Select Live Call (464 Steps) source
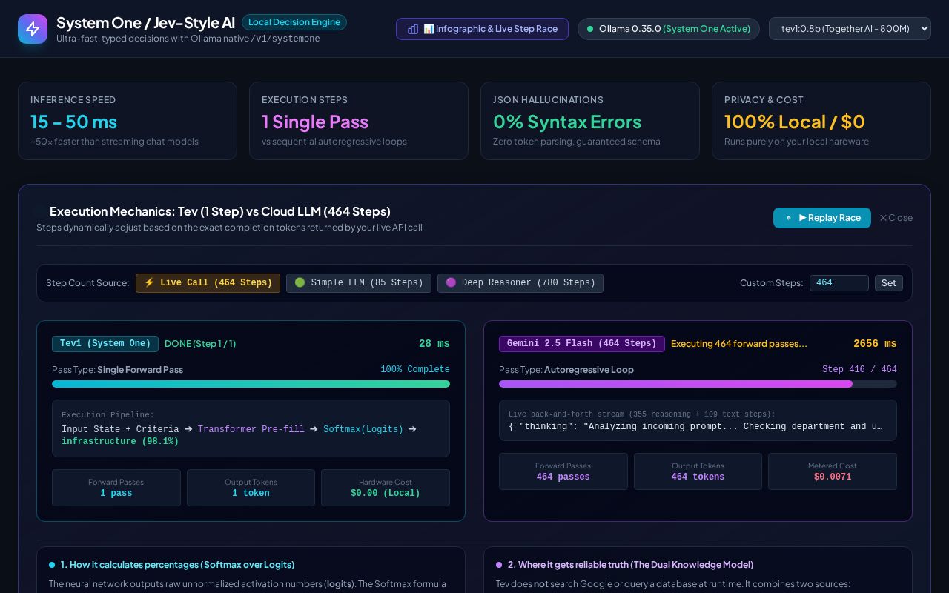949x593 pixels. point(208,283)
